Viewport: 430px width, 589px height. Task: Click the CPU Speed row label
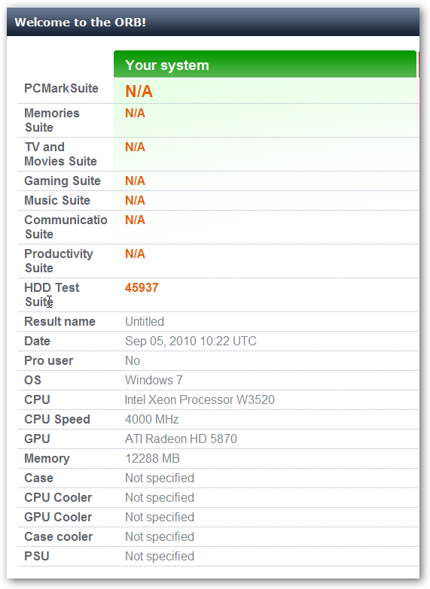click(x=57, y=419)
